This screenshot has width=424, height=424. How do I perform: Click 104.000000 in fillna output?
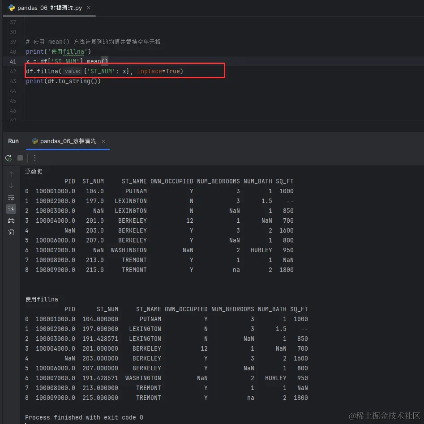[100, 319]
